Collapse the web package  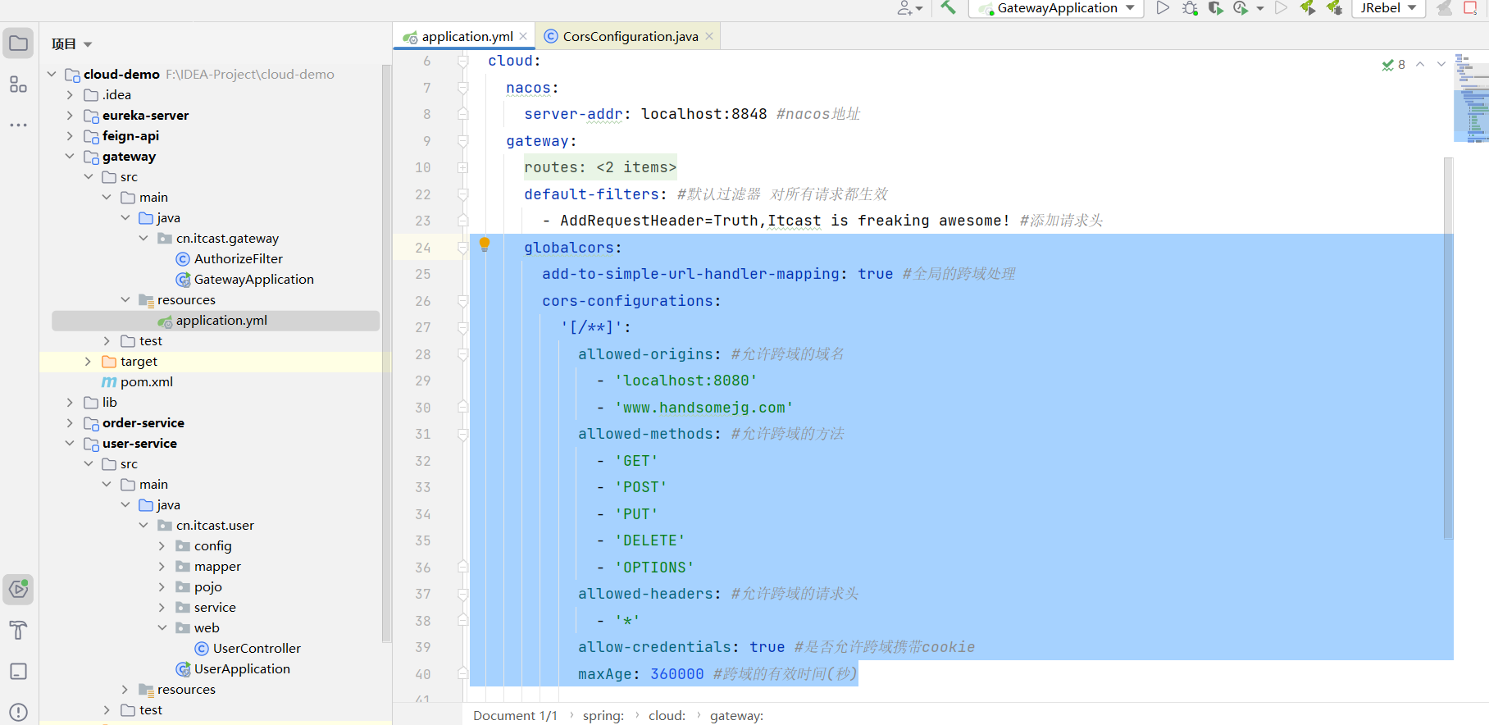[162, 627]
